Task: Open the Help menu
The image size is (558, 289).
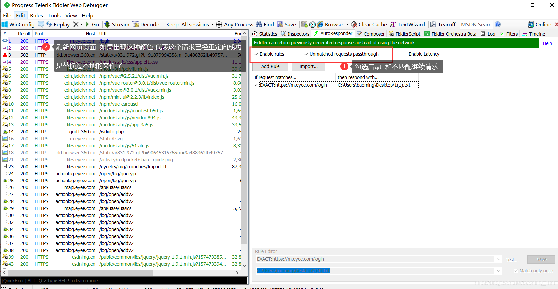Action: click(x=87, y=15)
